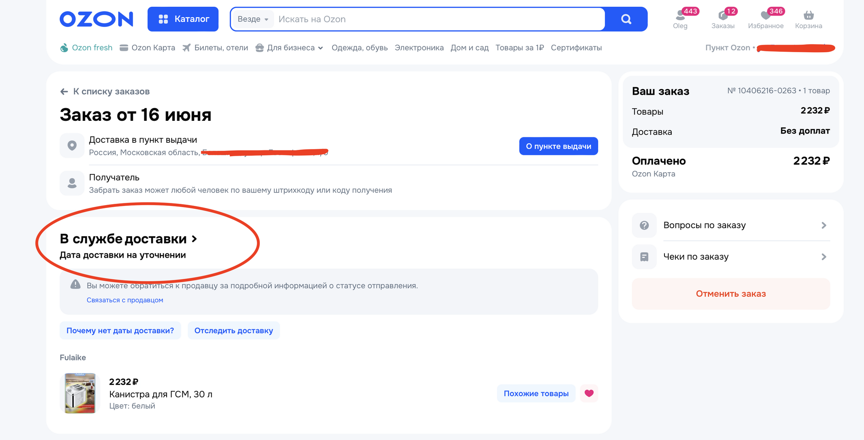Click Похожие товары button
The width and height of the screenshot is (864, 440).
(x=536, y=393)
